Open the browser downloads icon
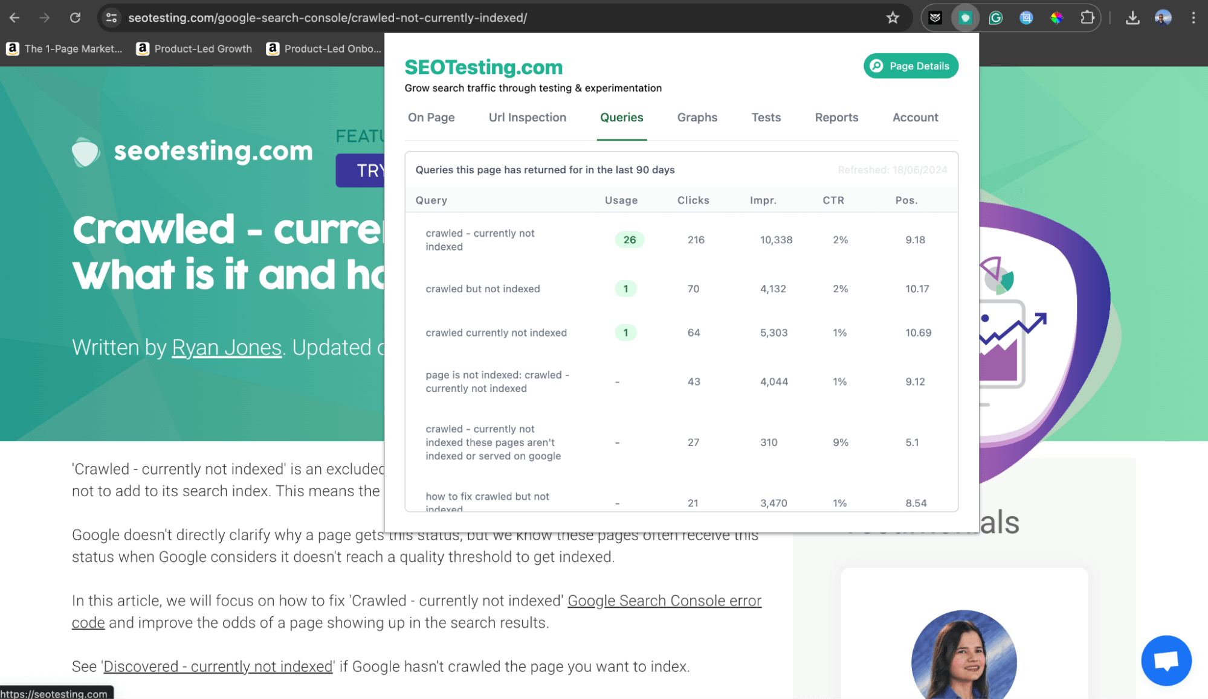Viewport: 1208px width, 699px height. coord(1132,18)
